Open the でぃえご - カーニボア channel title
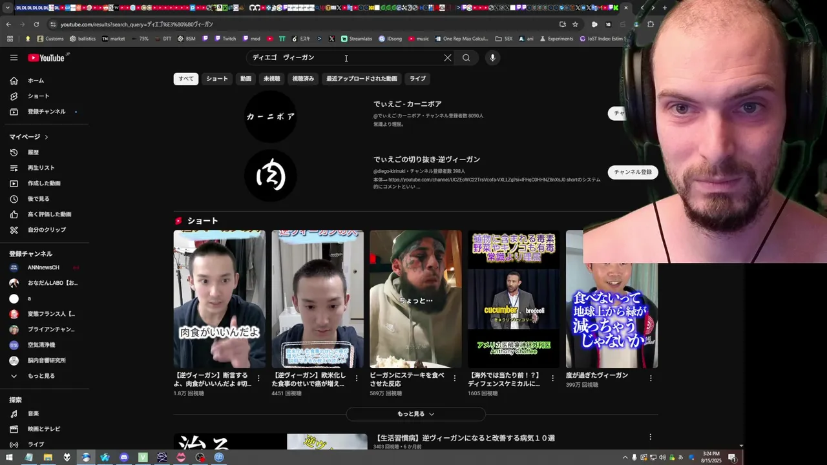Viewport: 827px width, 465px height. coord(408,104)
